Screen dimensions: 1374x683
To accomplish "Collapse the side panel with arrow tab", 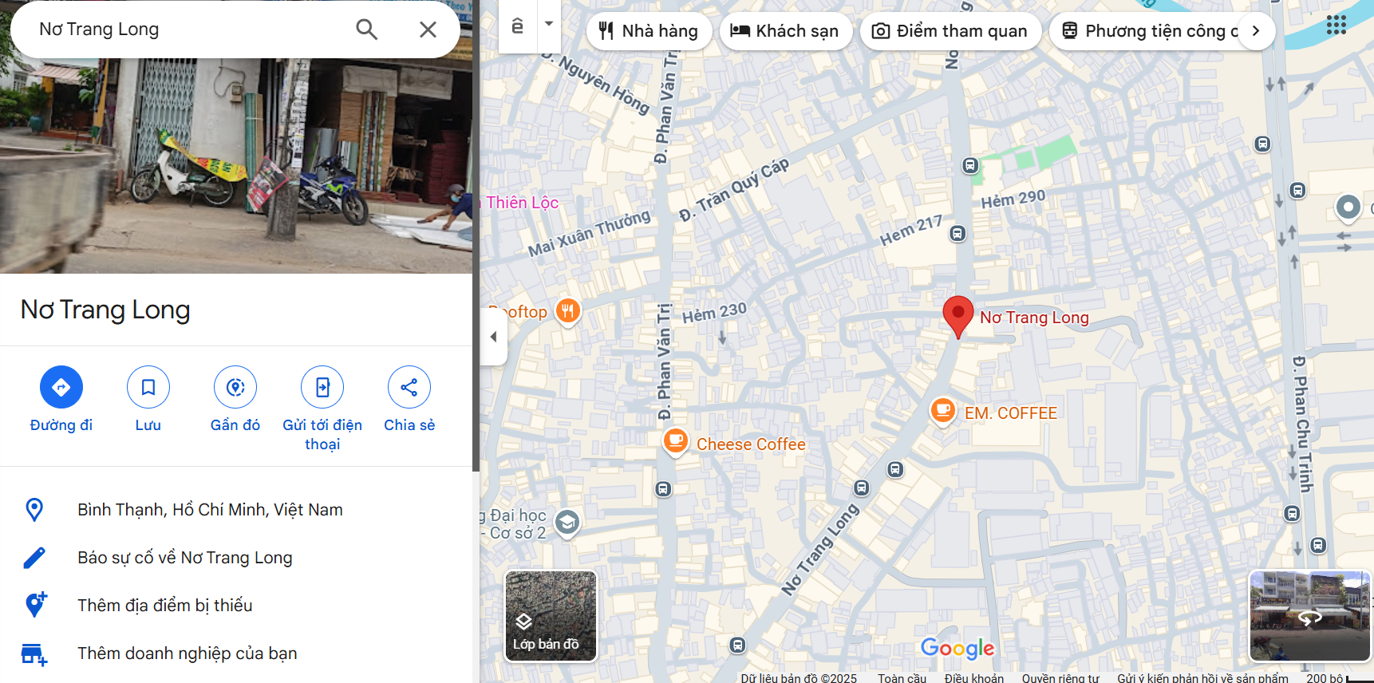I will (494, 336).
